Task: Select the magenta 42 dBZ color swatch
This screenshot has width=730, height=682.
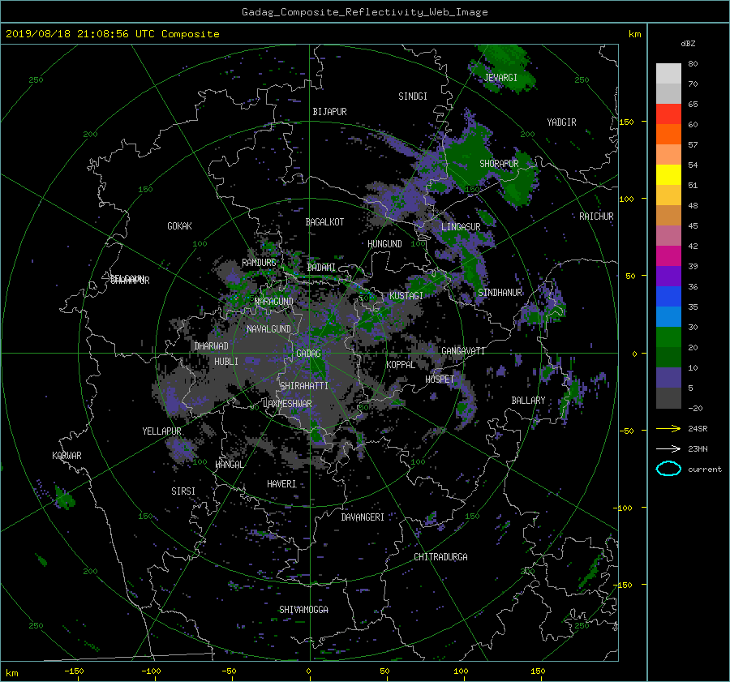Action: pyautogui.click(x=668, y=255)
